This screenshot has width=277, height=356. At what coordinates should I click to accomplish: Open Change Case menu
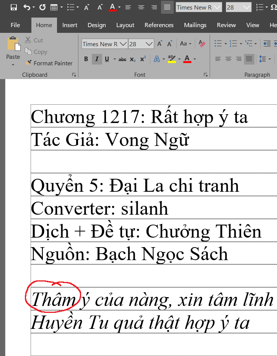[x=186, y=44]
